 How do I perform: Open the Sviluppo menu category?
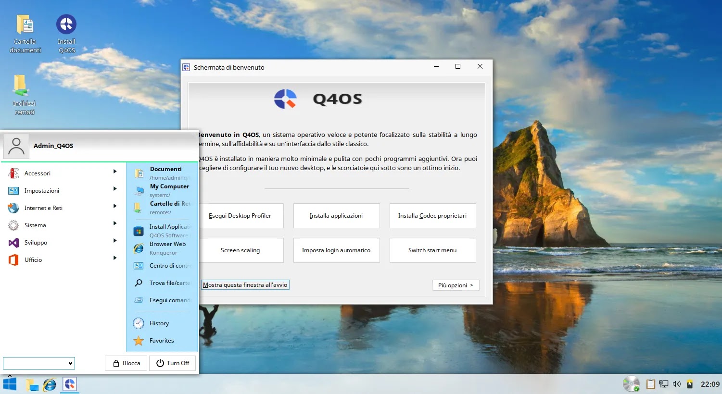tap(63, 243)
